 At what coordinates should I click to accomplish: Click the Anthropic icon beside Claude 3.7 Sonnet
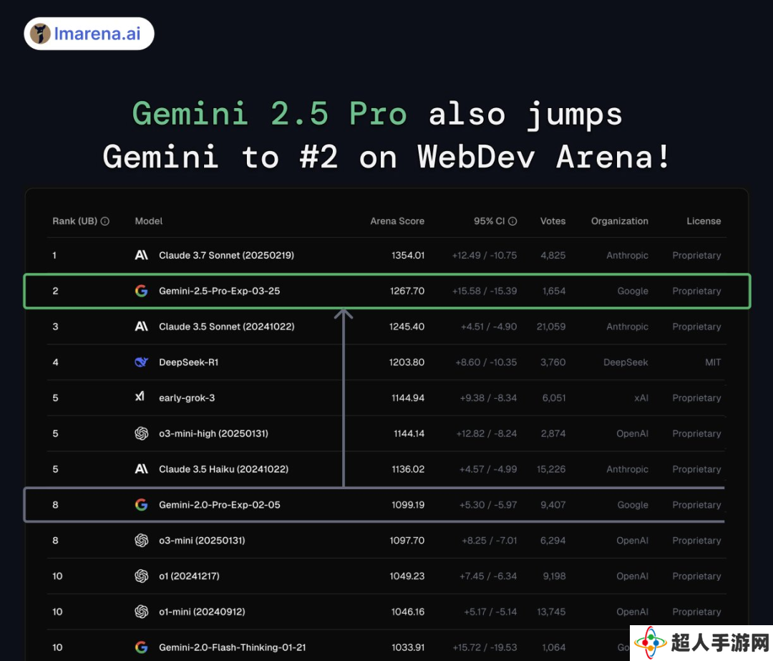(142, 255)
